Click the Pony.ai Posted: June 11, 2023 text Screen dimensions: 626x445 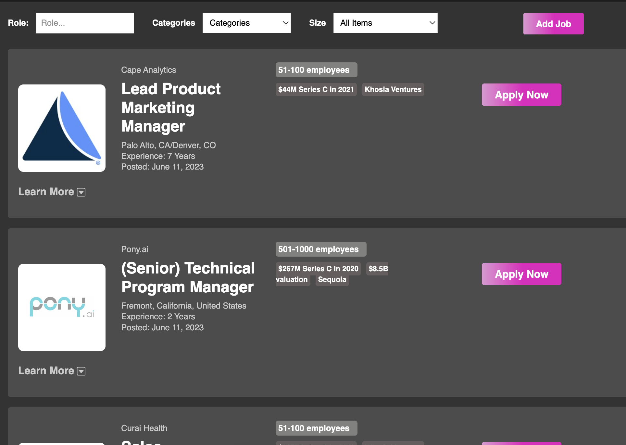[162, 327]
